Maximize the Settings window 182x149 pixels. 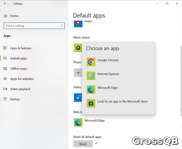tap(167, 4)
